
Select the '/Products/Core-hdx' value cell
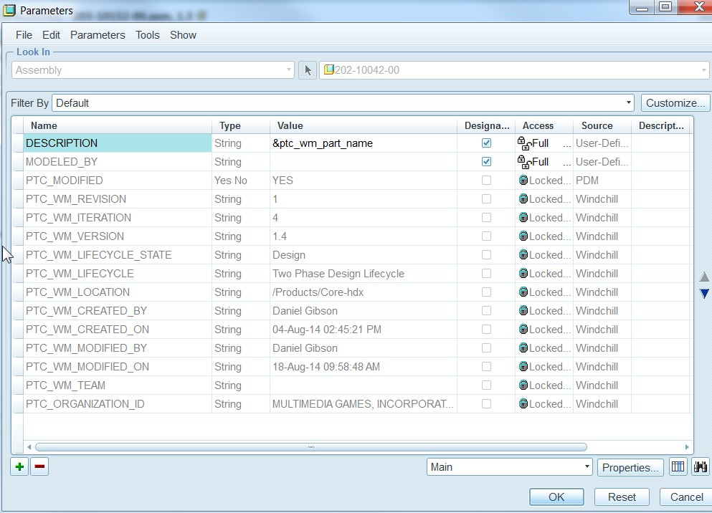pyautogui.click(x=364, y=292)
